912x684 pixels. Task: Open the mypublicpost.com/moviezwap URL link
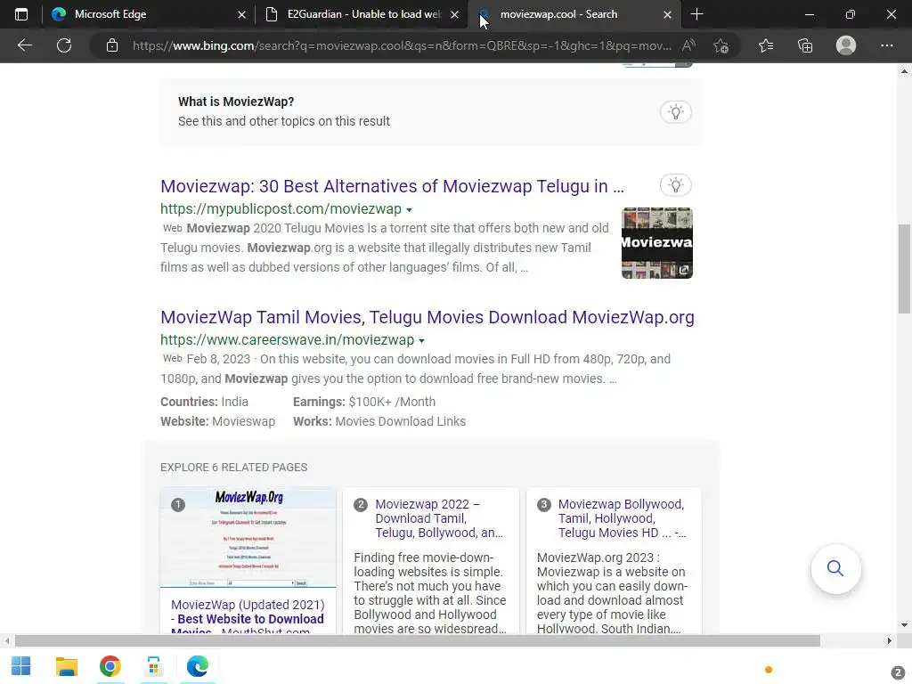[281, 208]
